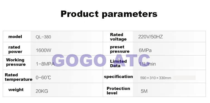Click the Product parameters heading

(109, 14)
